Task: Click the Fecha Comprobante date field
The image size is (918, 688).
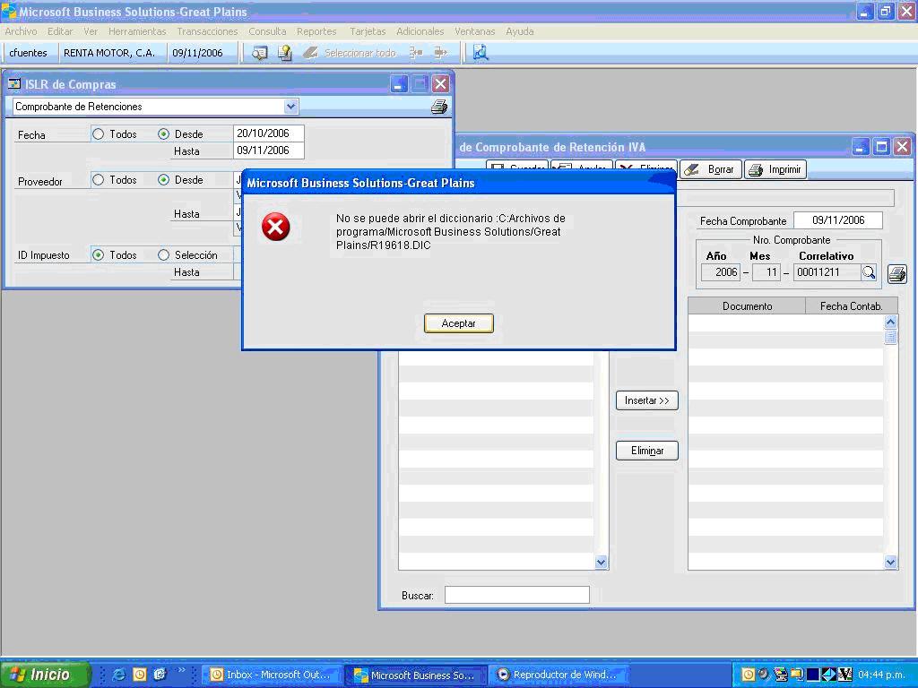Action: [x=838, y=220]
